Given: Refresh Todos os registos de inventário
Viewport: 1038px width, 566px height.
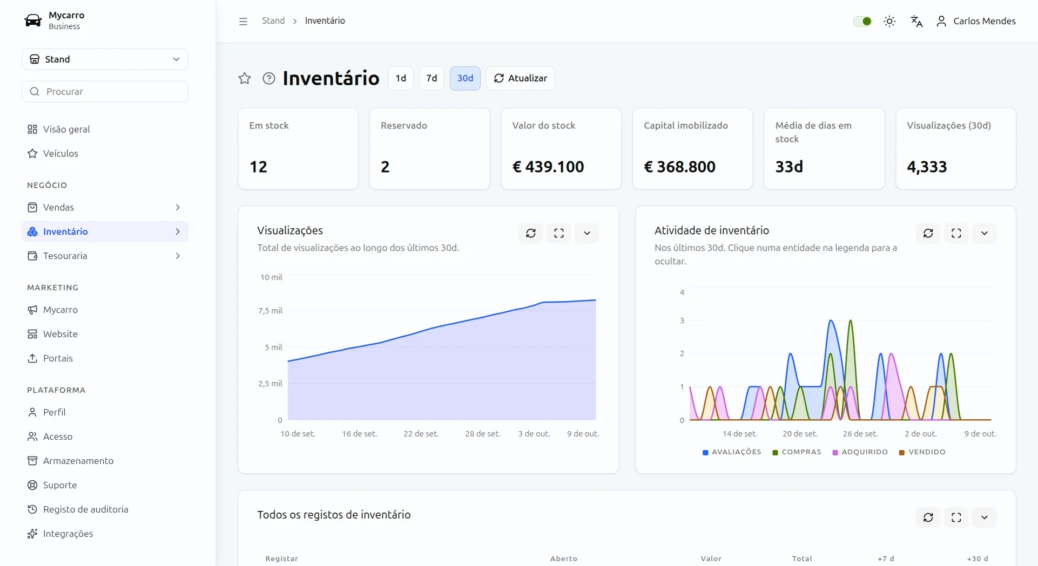Looking at the screenshot, I should [928, 517].
